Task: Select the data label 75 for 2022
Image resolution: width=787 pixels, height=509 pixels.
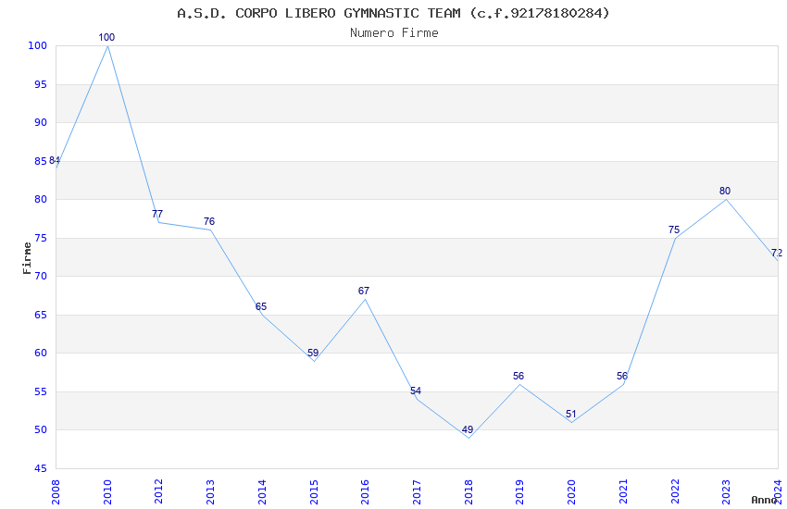Action: click(x=674, y=230)
